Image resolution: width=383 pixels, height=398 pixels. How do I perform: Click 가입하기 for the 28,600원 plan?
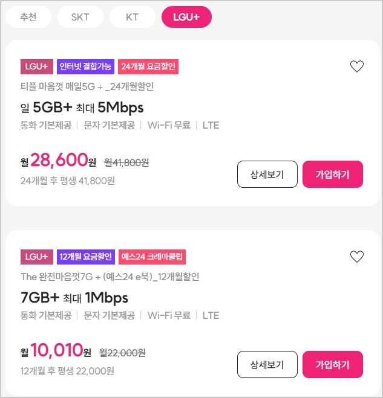coord(332,175)
